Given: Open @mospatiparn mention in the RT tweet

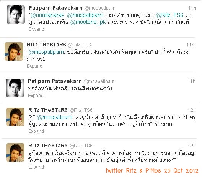Looking at the screenshot, I should coord(54,117).
